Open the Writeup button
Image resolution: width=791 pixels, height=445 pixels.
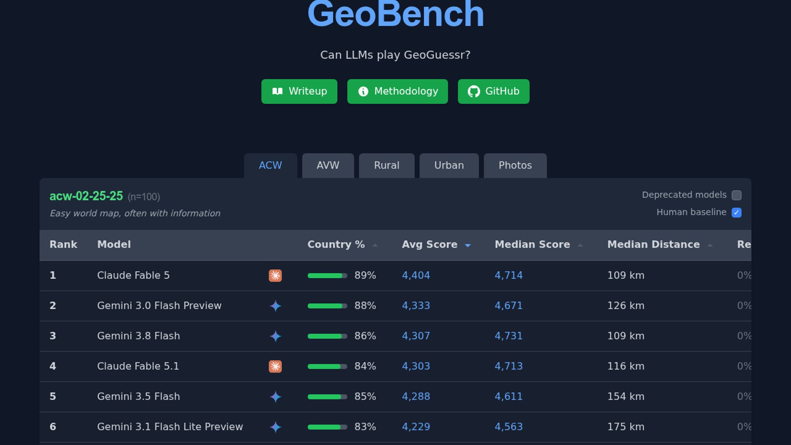299,91
